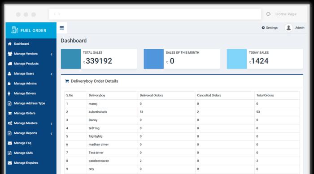Click the Today Sales color block
This screenshot has height=174, width=314.
(x=237, y=59)
